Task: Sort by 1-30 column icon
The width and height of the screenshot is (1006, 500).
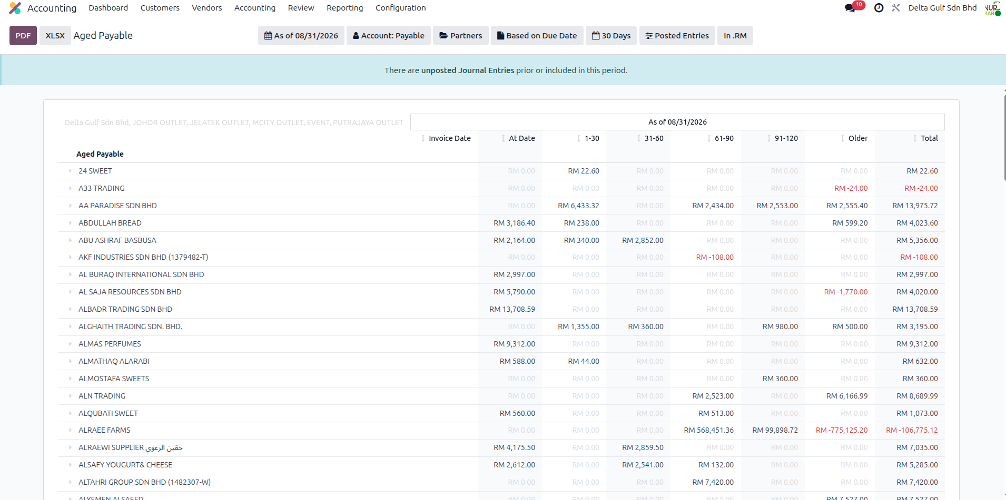Action: coord(579,138)
